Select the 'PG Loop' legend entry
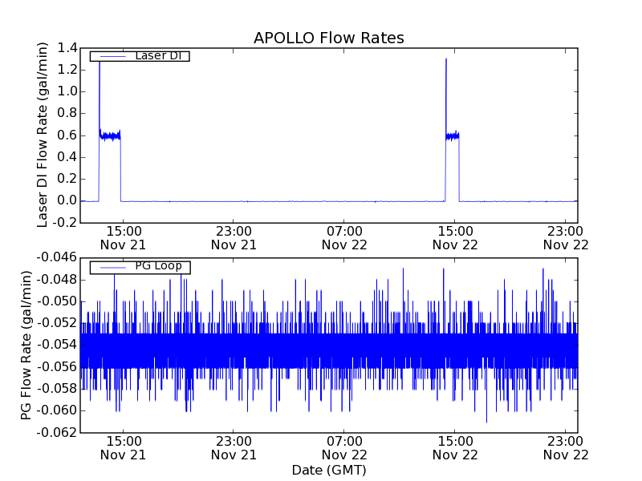 point(140,267)
